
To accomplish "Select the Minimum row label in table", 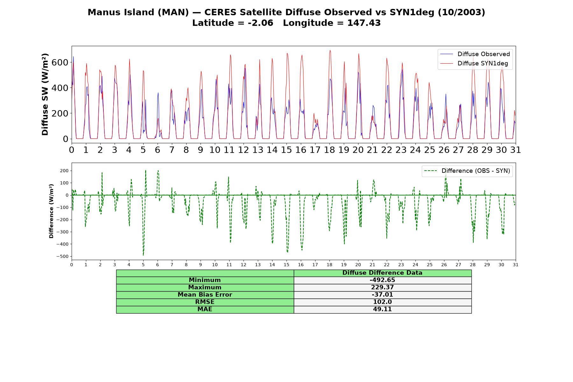I will [205, 280].
